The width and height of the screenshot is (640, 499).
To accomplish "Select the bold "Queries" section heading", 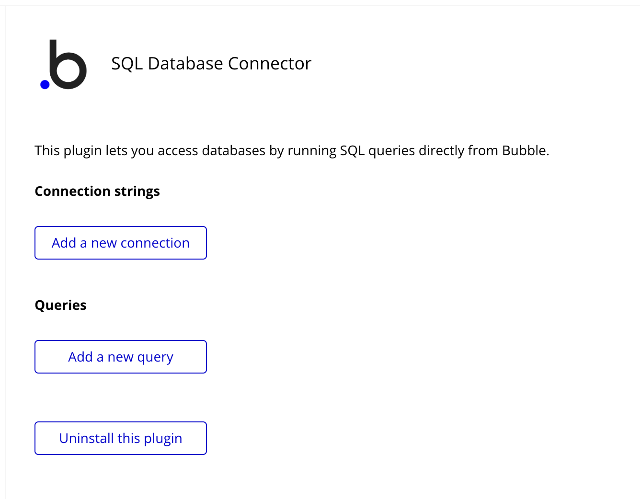I will click(61, 306).
